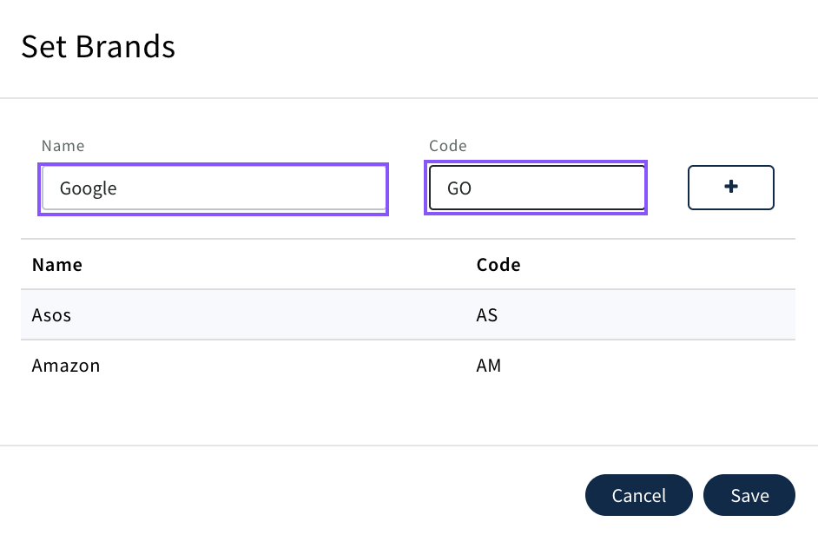Image resolution: width=818 pixels, height=535 pixels.
Task: Focus the Code input containing GO
Action: tap(536, 188)
